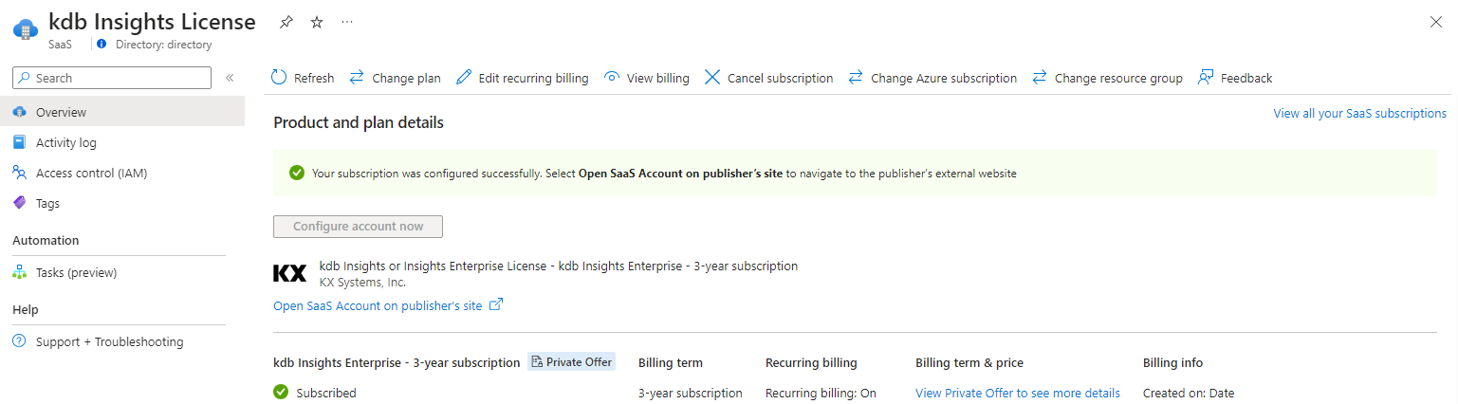Select Change plan in toolbar
This screenshot has width=1458, height=404.
pos(395,78)
